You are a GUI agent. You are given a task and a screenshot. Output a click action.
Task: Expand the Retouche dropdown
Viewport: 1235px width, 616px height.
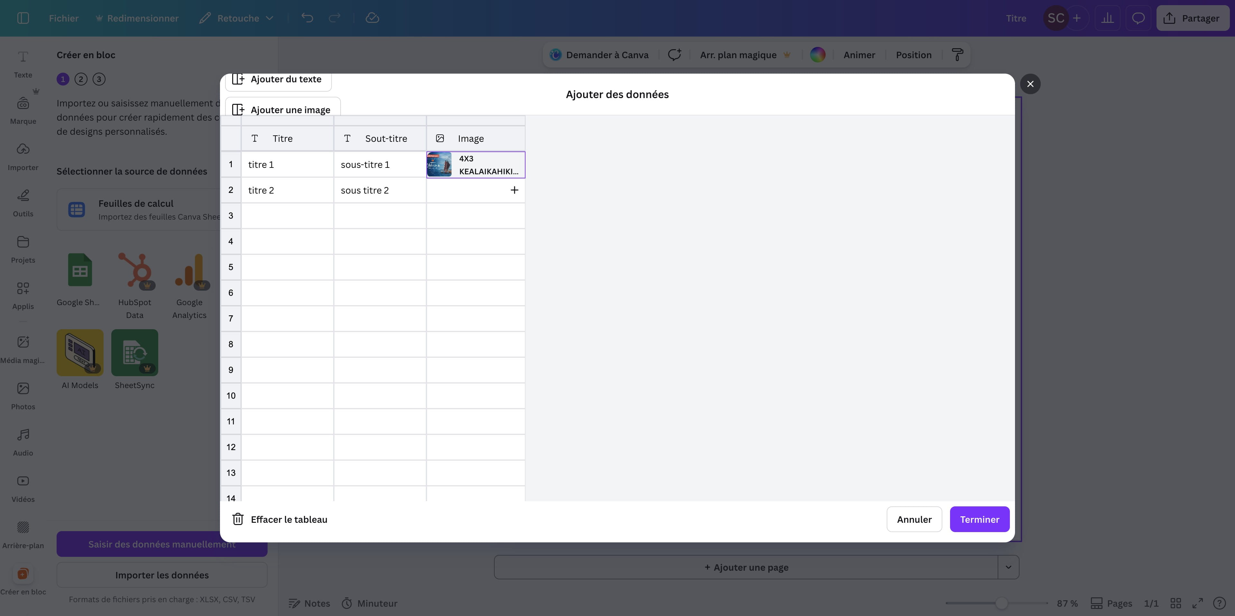(x=237, y=18)
